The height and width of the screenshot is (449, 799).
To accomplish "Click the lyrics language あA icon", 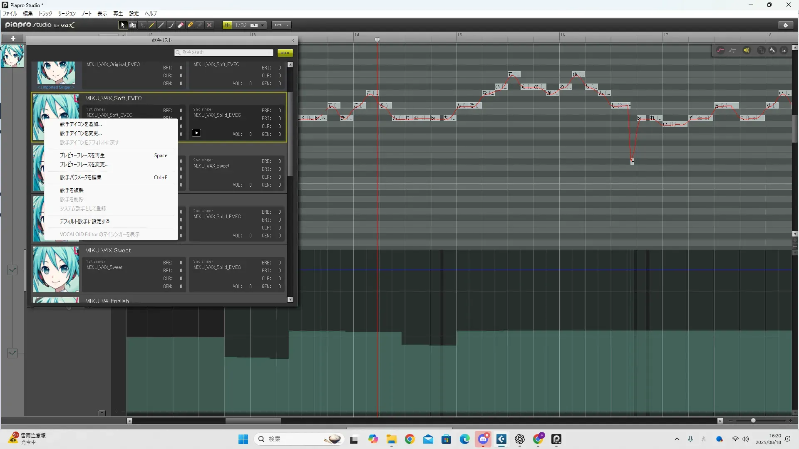I will [x=772, y=50].
